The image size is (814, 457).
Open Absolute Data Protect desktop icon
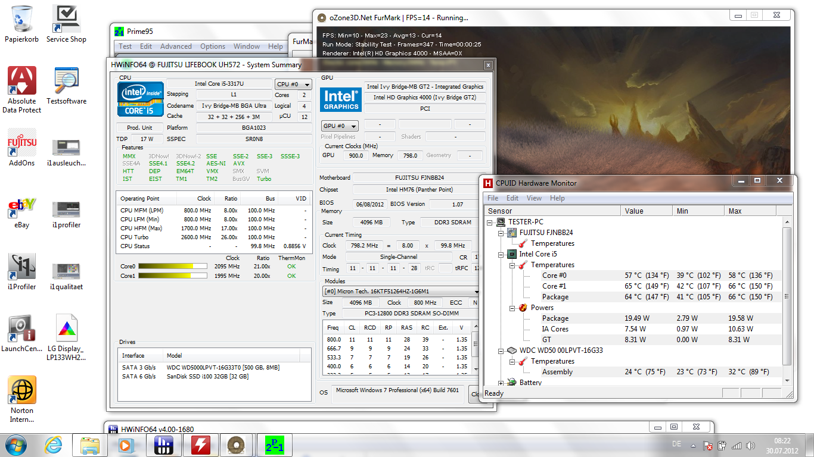click(22, 89)
